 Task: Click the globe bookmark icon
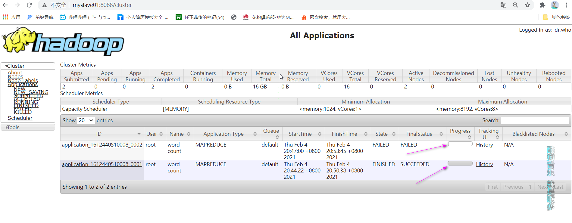(234, 17)
